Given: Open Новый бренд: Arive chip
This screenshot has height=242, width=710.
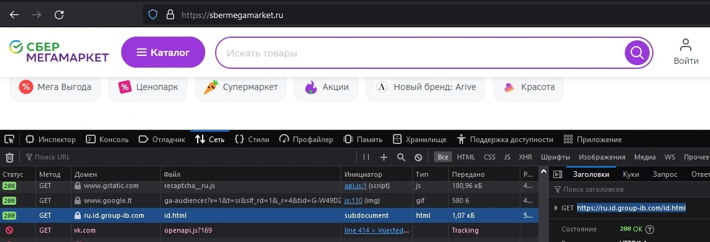Looking at the screenshot, I should 425,87.
